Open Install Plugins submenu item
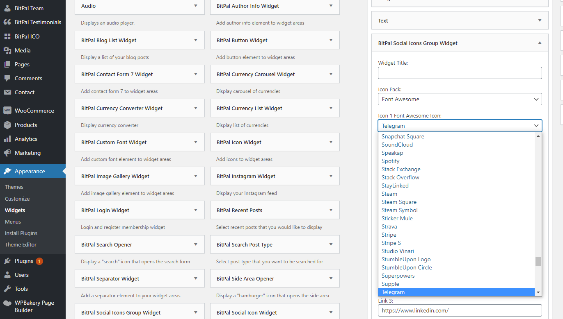The height and width of the screenshot is (319, 563). coord(21,233)
